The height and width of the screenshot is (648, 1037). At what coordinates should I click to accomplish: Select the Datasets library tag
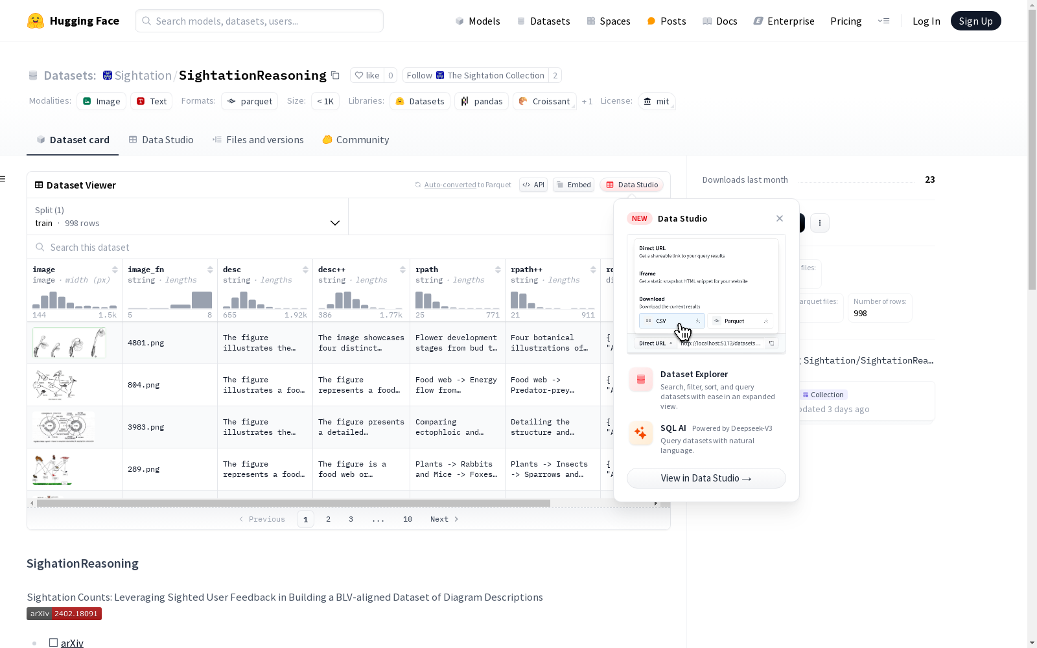[420, 101]
